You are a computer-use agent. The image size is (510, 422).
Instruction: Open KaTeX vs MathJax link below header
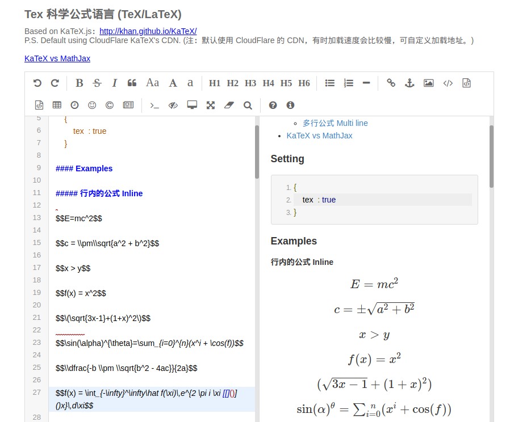click(x=57, y=58)
